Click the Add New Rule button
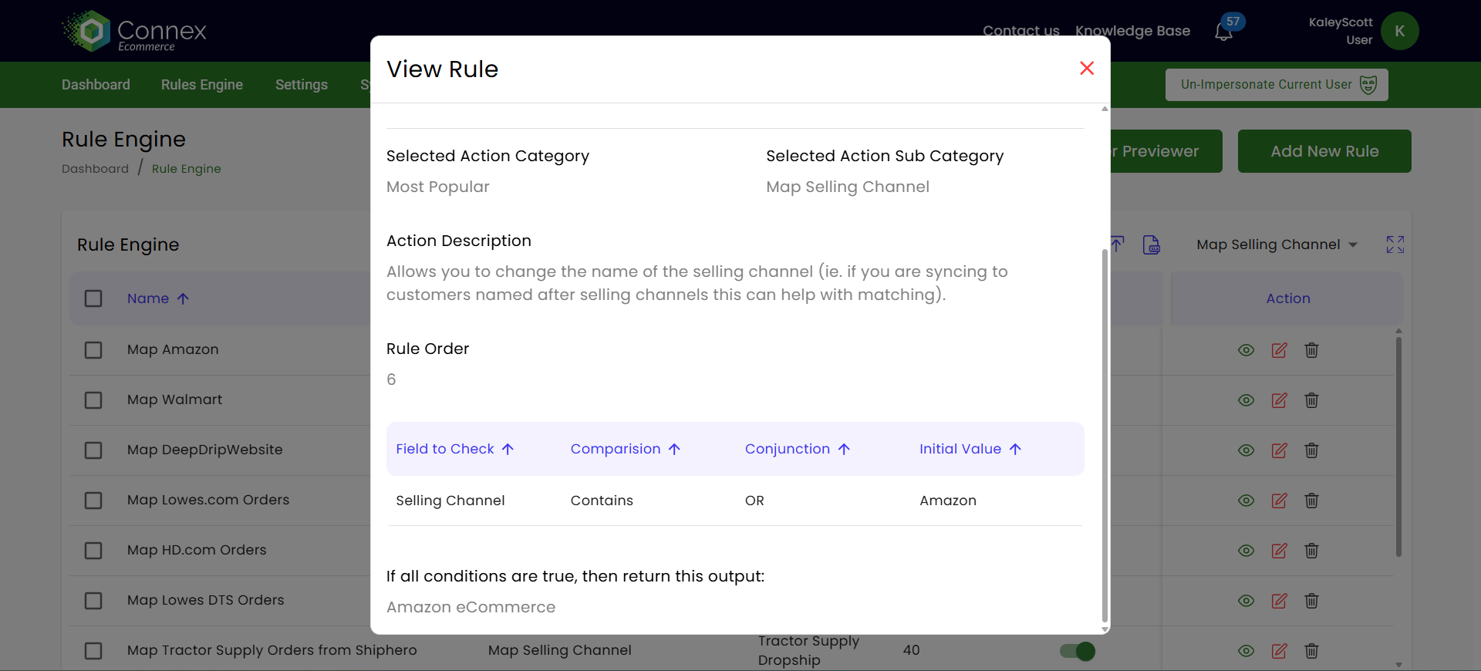 tap(1324, 151)
